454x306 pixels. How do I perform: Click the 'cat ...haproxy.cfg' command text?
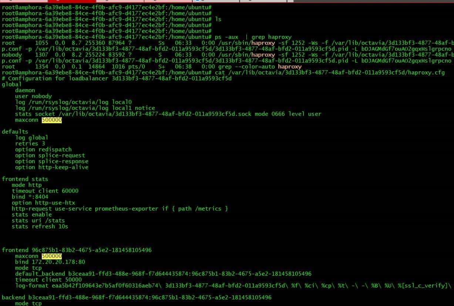pos(330,73)
